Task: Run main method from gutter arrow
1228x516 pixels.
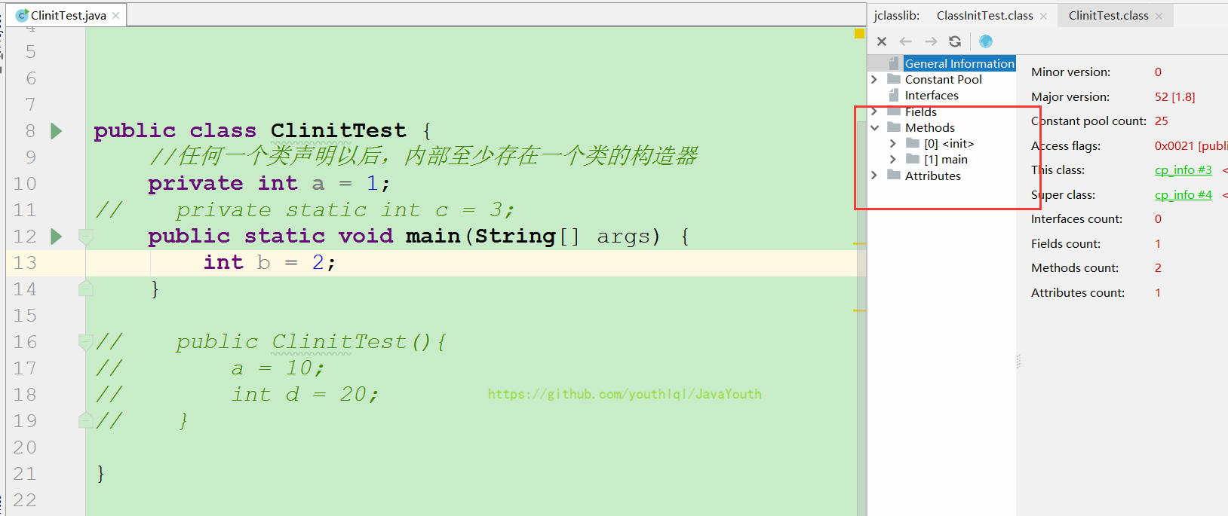Action: pyautogui.click(x=56, y=237)
